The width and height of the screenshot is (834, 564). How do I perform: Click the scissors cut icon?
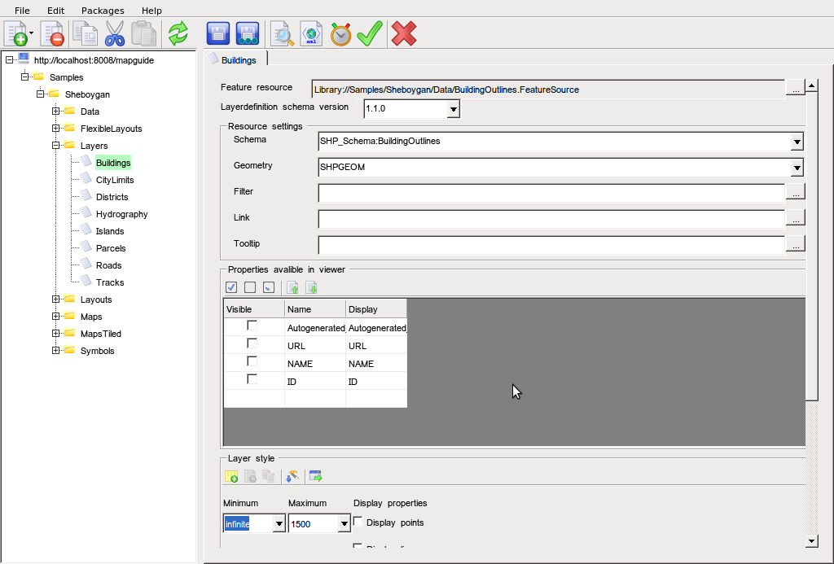115,33
